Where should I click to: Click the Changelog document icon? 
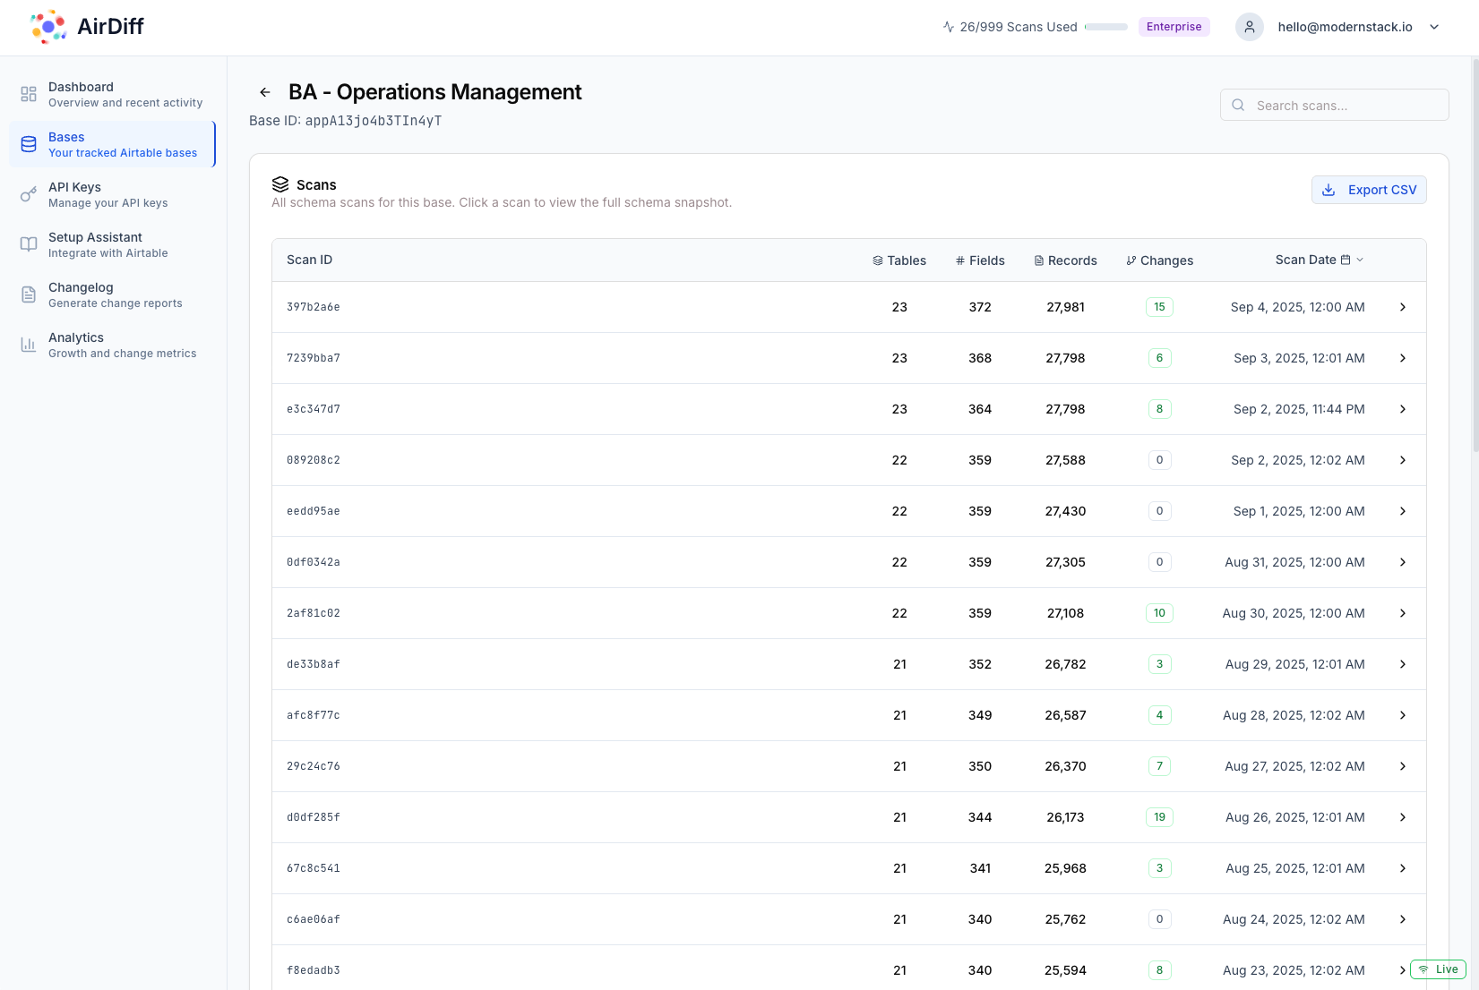[29, 294]
